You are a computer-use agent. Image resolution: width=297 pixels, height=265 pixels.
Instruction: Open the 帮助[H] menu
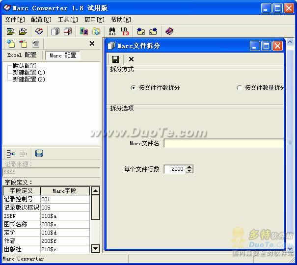point(121,20)
